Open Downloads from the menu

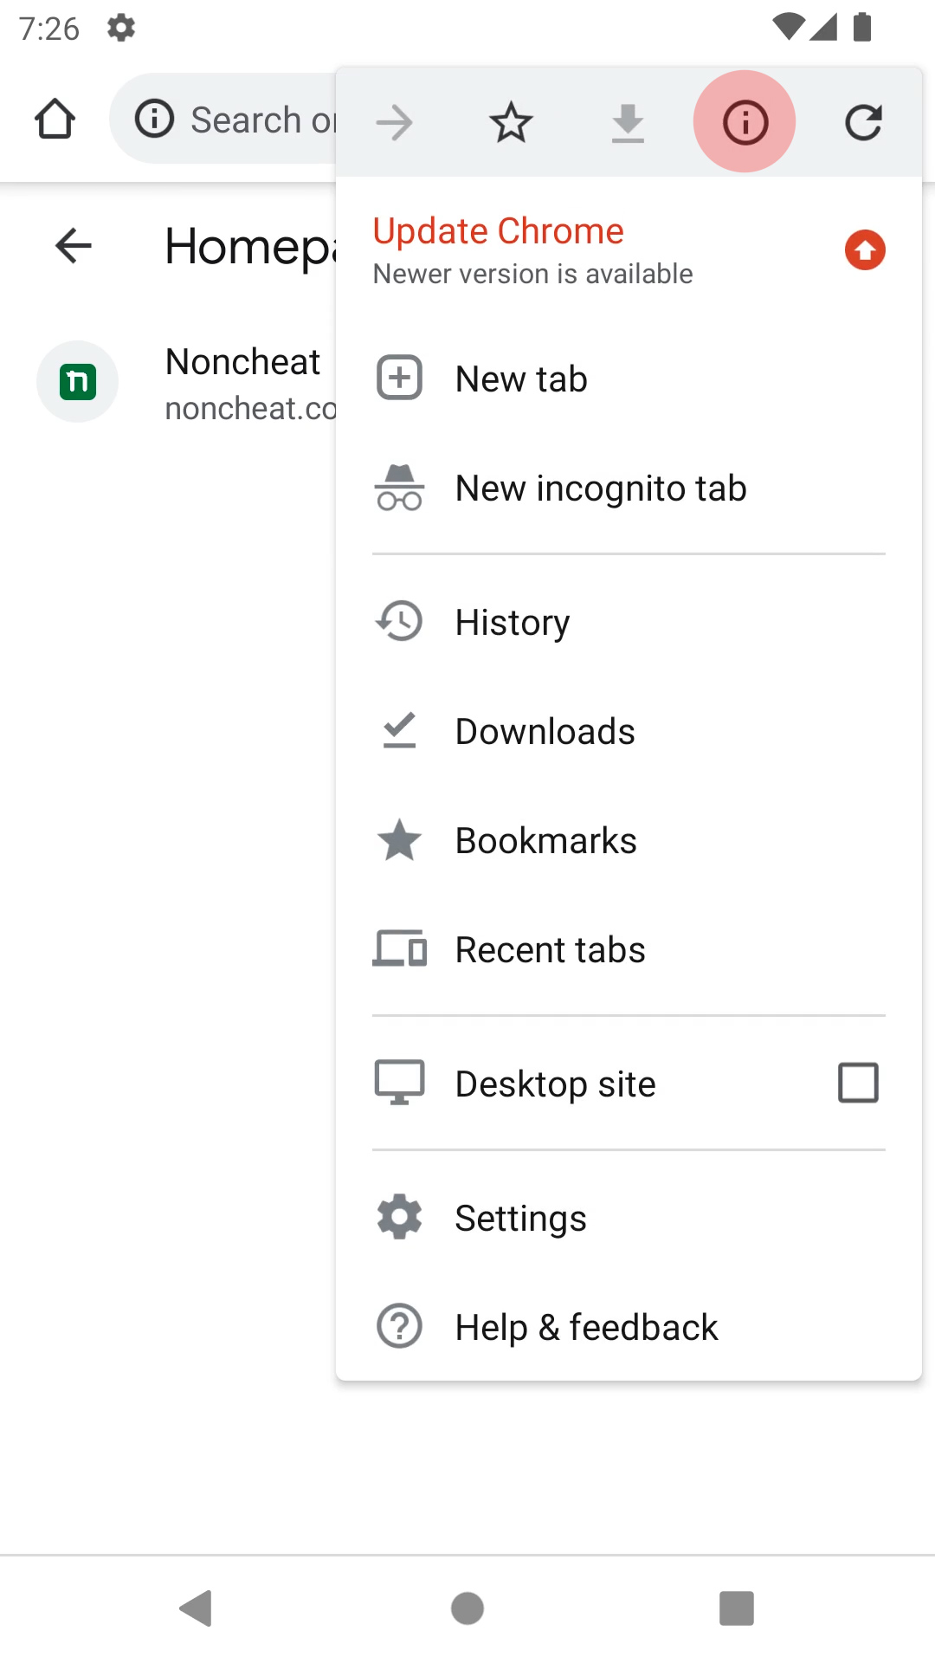coord(629,731)
